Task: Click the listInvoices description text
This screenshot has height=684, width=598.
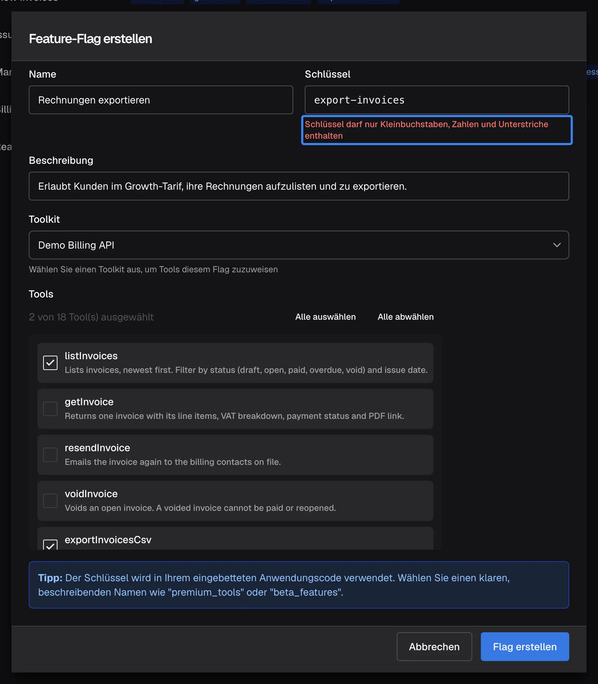Action: pyautogui.click(x=246, y=370)
